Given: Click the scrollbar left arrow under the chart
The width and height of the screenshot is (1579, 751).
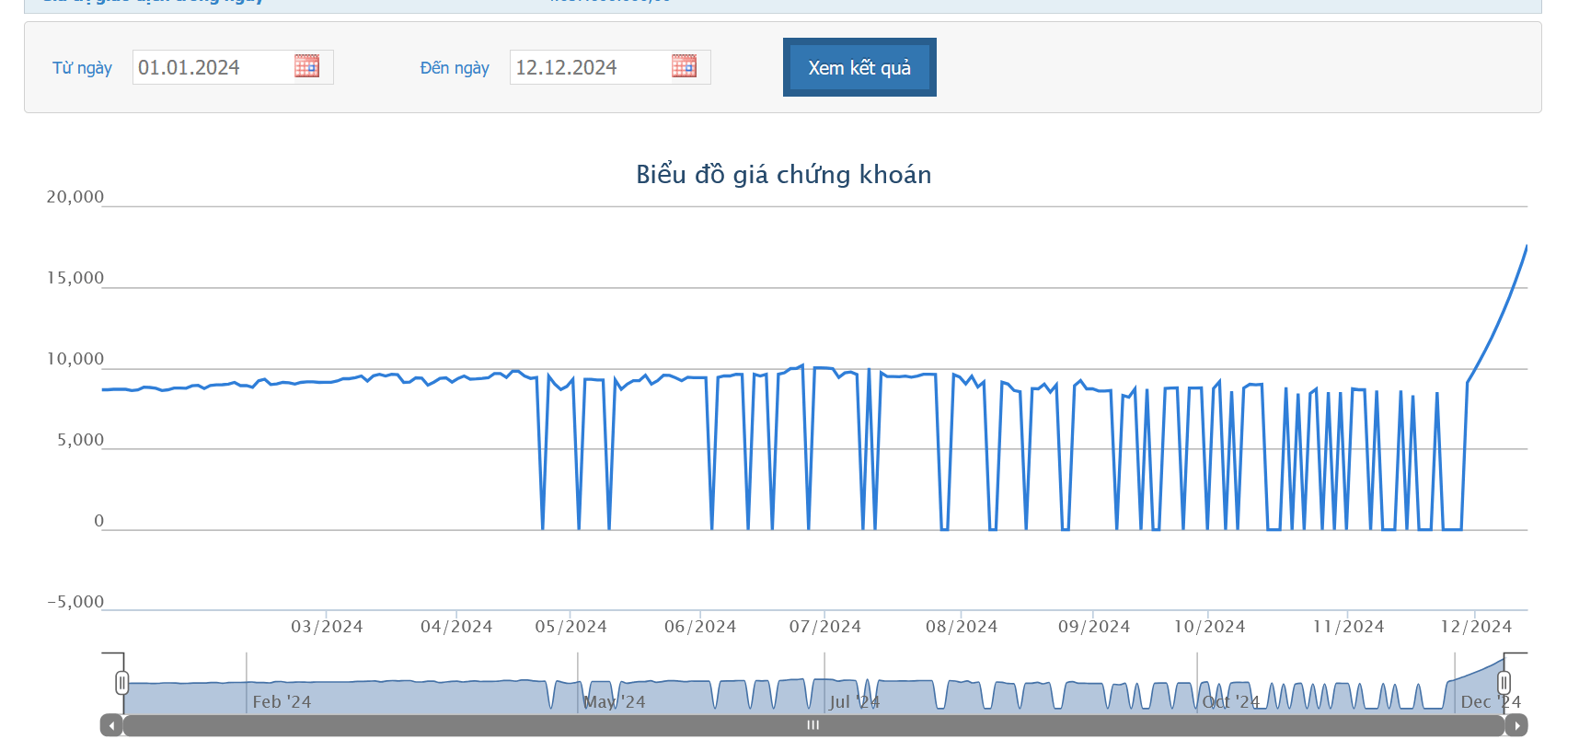Looking at the screenshot, I should coord(111,725).
